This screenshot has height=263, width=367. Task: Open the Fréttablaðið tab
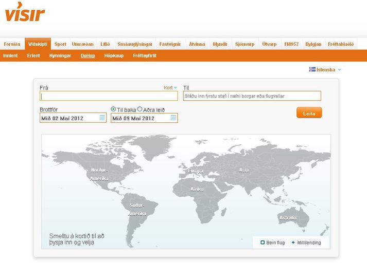coord(341,44)
